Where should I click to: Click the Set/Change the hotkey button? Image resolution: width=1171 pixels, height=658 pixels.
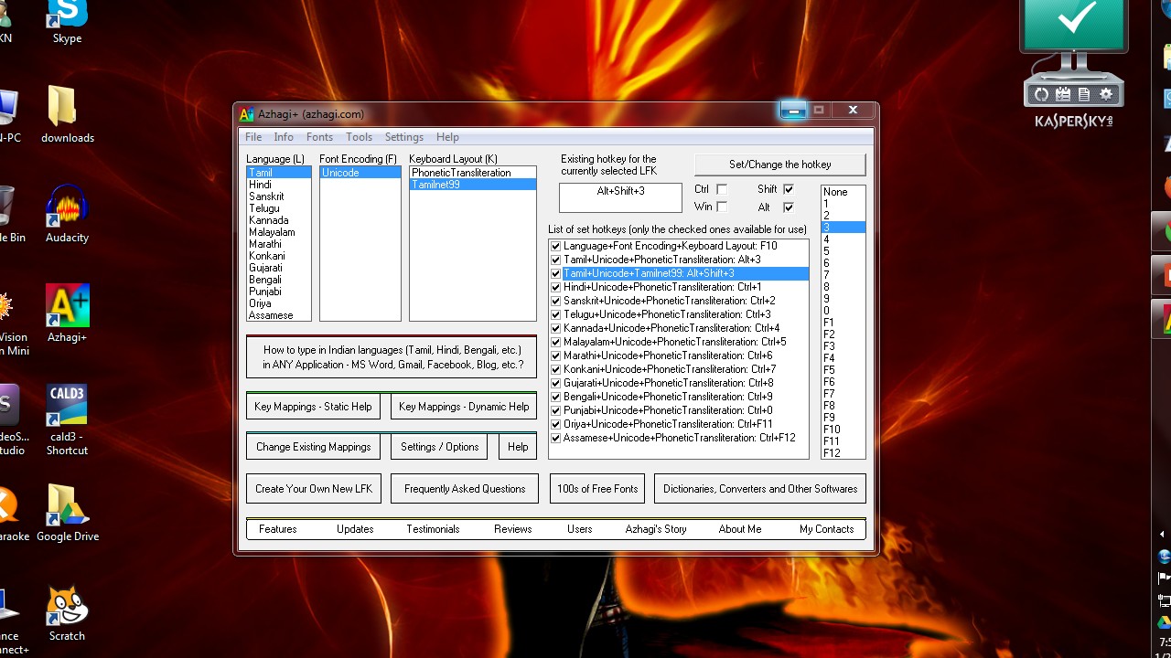pos(779,164)
